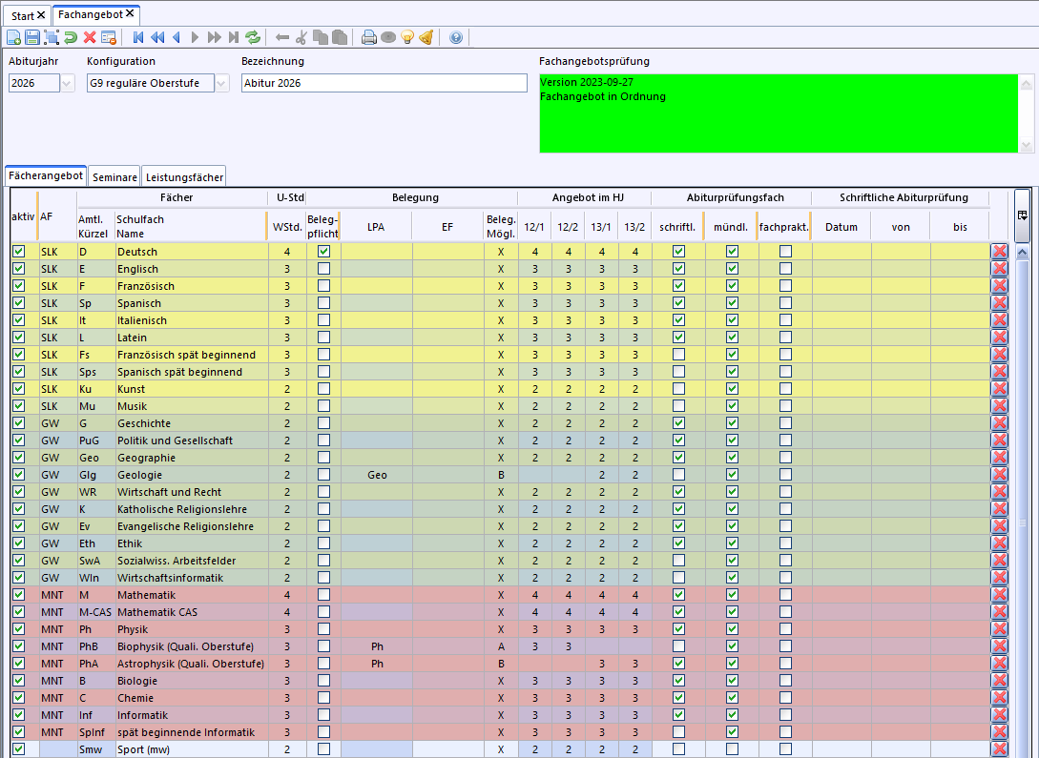Viewport: 1039px width, 758px height.
Task: Close the Fachangebot tab
Action: coord(130,14)
